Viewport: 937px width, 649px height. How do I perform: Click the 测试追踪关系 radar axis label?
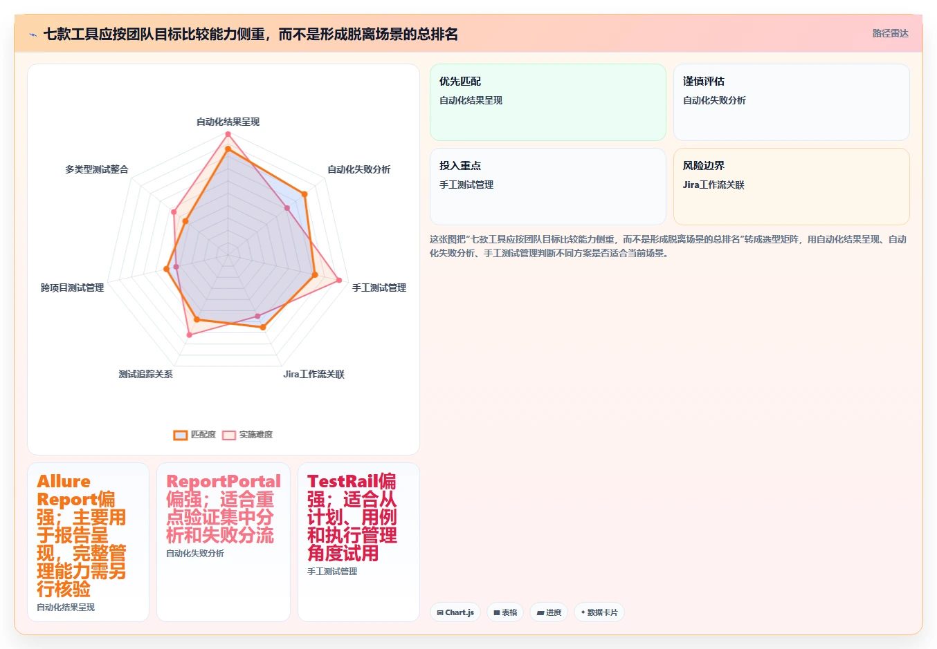pyautogui.click(x=145, y=374)
